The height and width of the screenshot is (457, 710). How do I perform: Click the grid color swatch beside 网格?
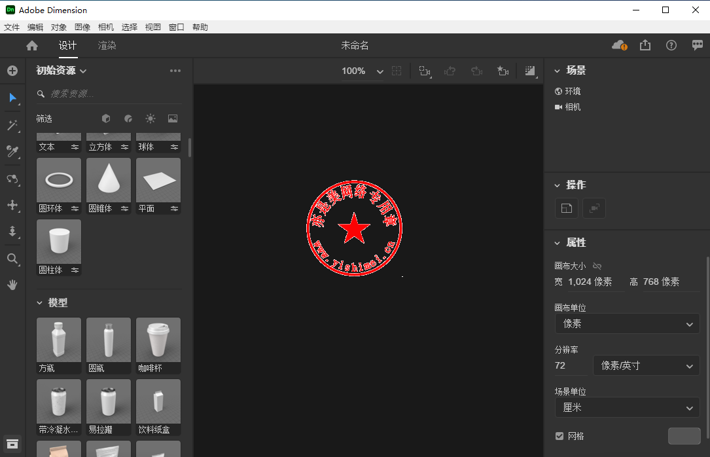tap(684, 436)
